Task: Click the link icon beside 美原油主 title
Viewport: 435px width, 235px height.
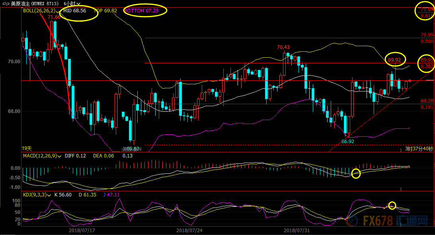Action: click(6, 4)
